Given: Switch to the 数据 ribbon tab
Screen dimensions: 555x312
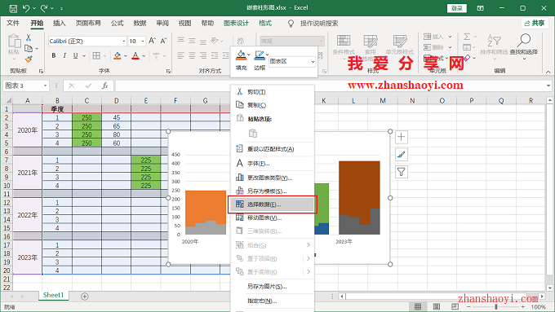Looking at the screenshot, I should click(x=140, y=24).
